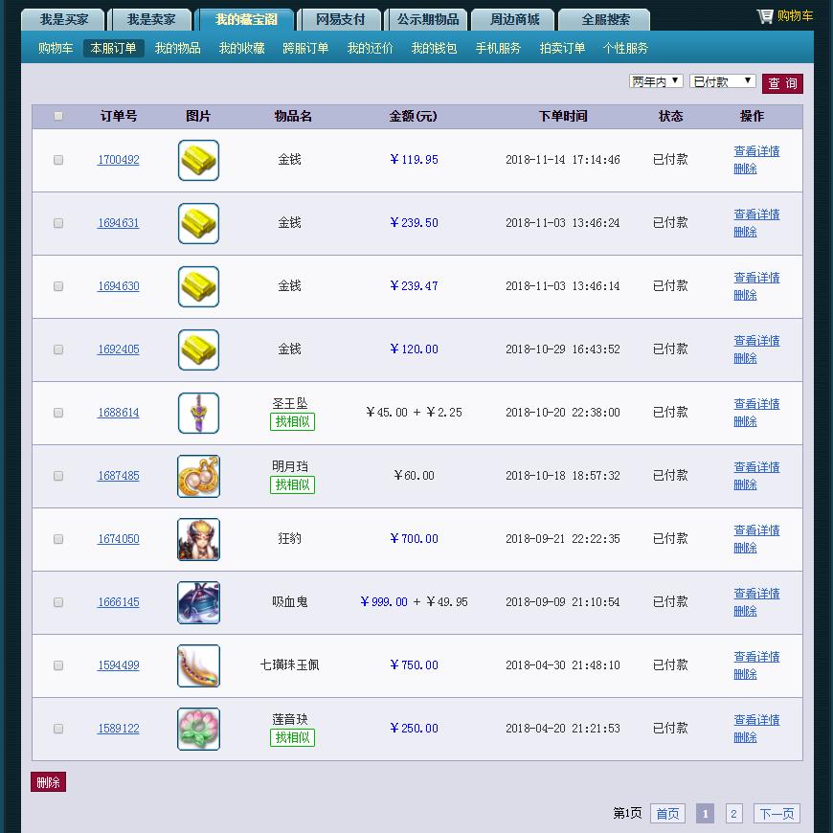Click the 金额(元) column header

coord(414,116)
